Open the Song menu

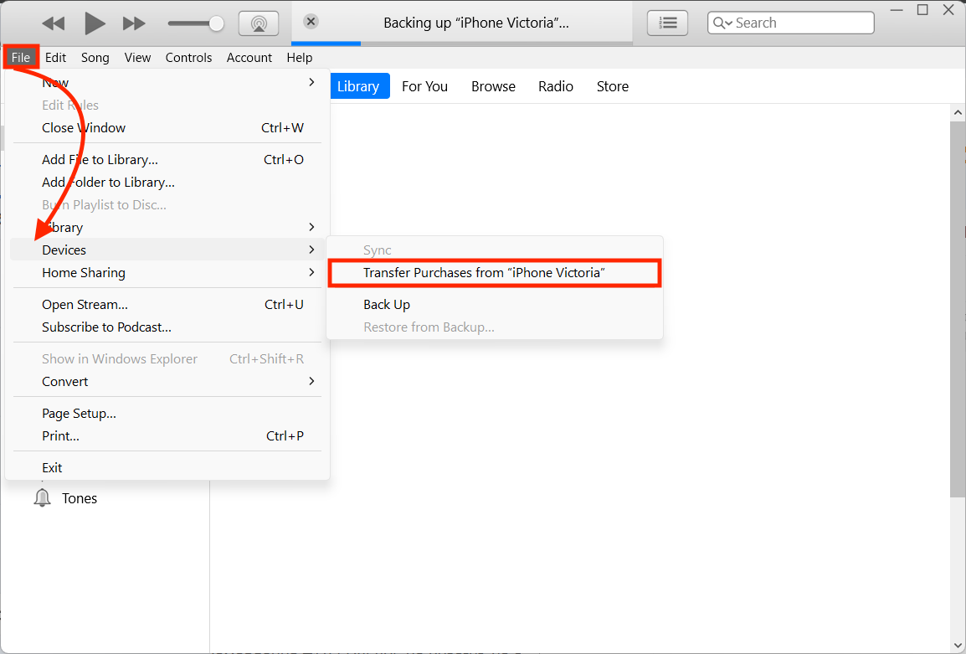pos(95,57)
